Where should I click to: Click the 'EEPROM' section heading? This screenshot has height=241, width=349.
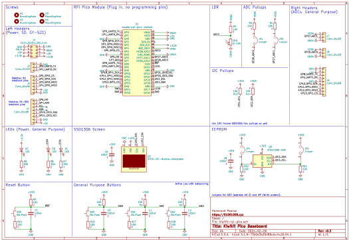[219, 129]
